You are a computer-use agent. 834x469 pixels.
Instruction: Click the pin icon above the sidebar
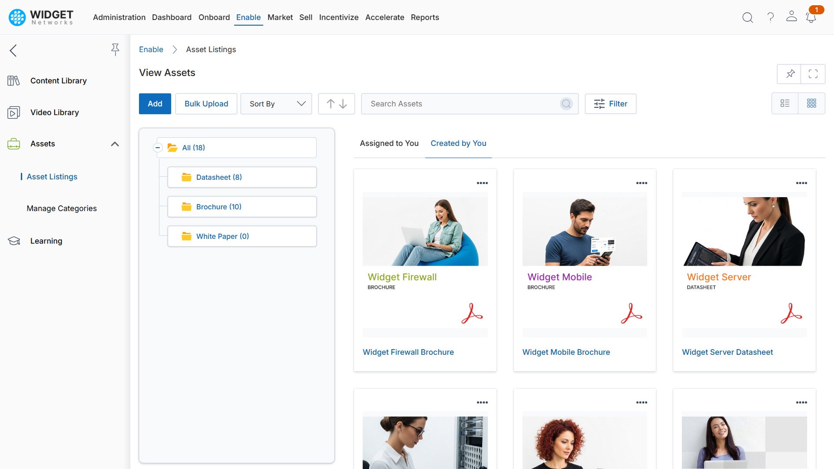pos(115,50)
